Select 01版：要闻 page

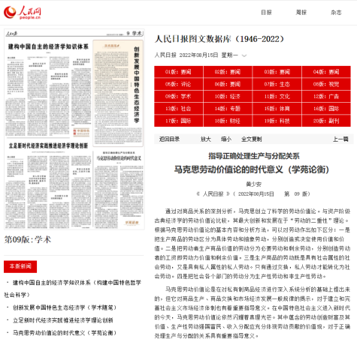(178, 72)
